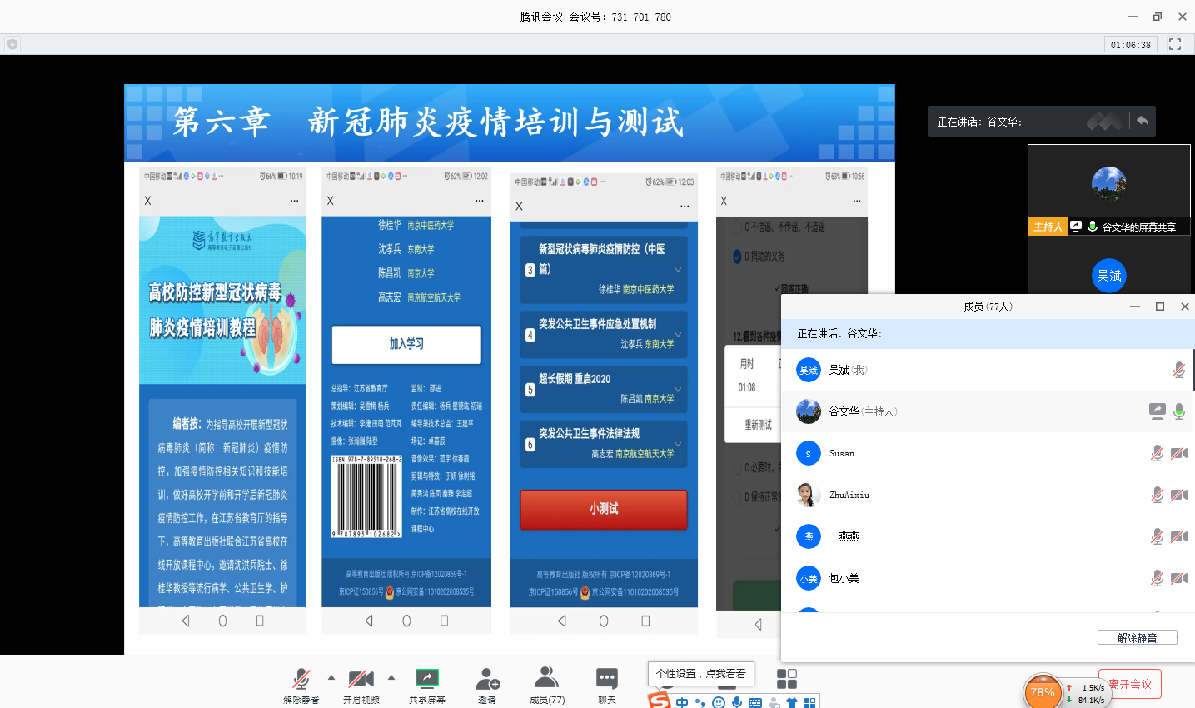
Task: Click the 邀请 invite icon
Action: pyautogui.click(x=486, y=679)
